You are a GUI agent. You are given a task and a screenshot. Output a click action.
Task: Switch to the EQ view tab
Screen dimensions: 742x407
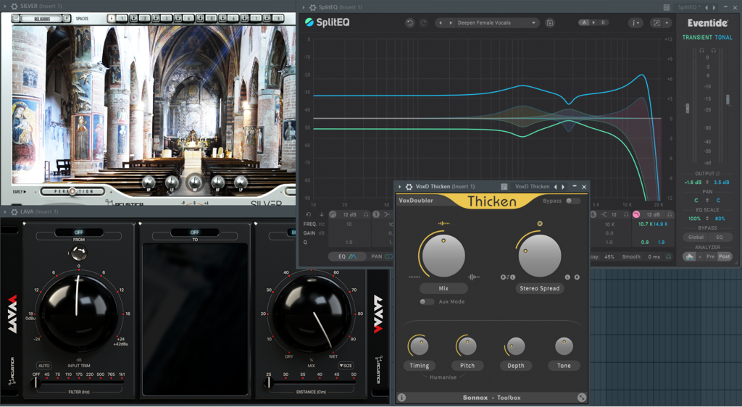pyautogui.click(x=347, y=256)
